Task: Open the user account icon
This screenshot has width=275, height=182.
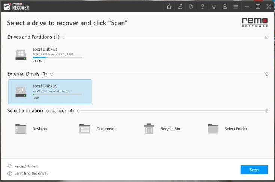Action: coord(225,7)
